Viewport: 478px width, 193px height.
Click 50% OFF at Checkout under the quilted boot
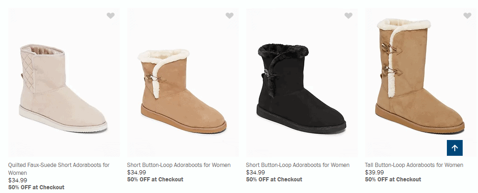[36, 187]
